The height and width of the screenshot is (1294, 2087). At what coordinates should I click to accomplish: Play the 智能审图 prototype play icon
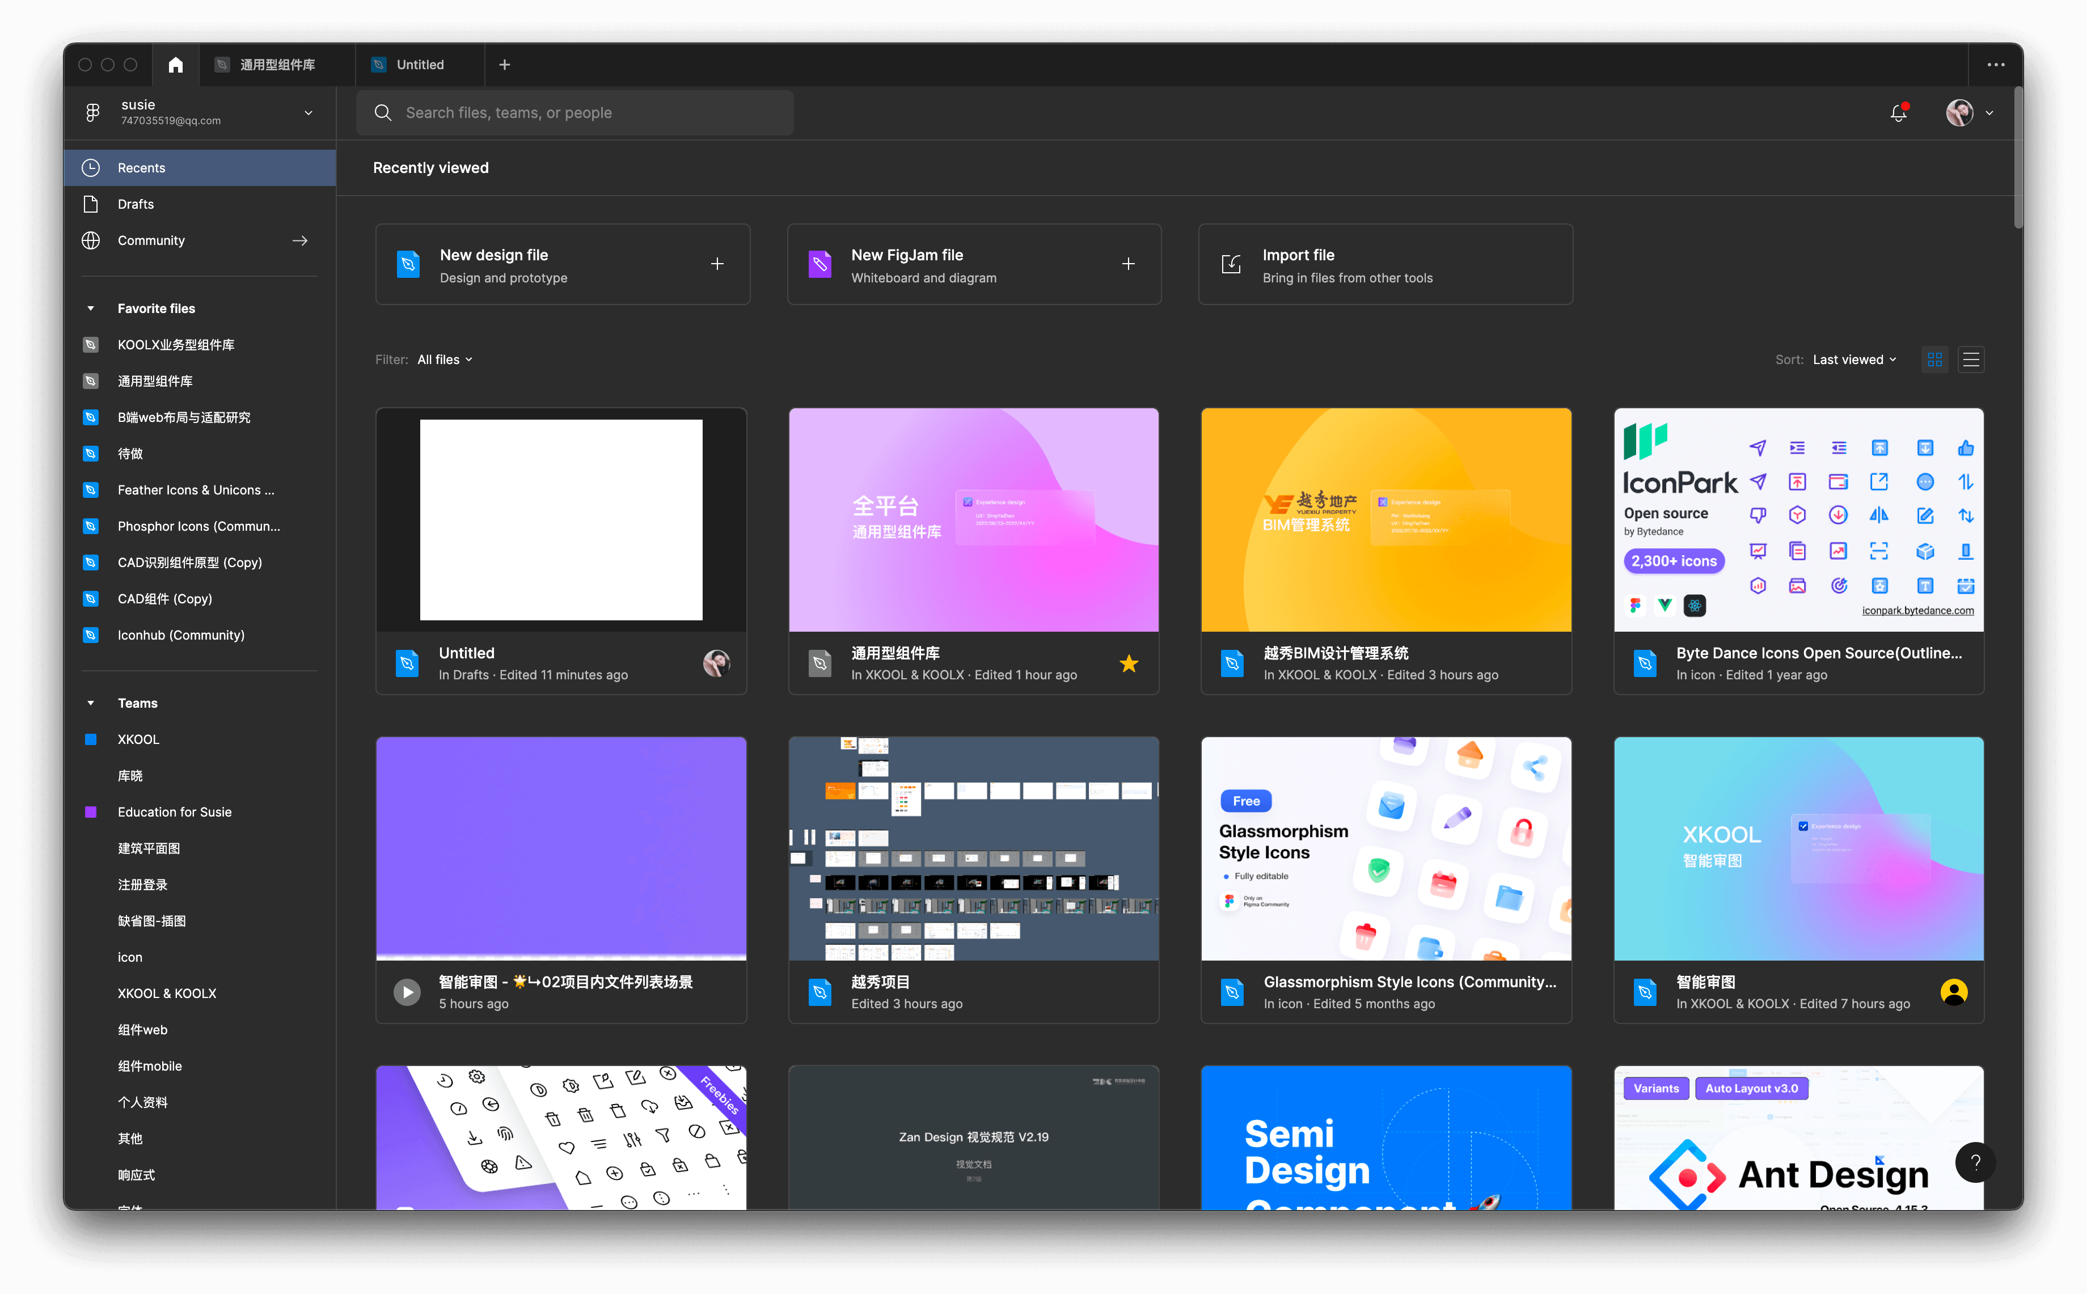point(407,992)
